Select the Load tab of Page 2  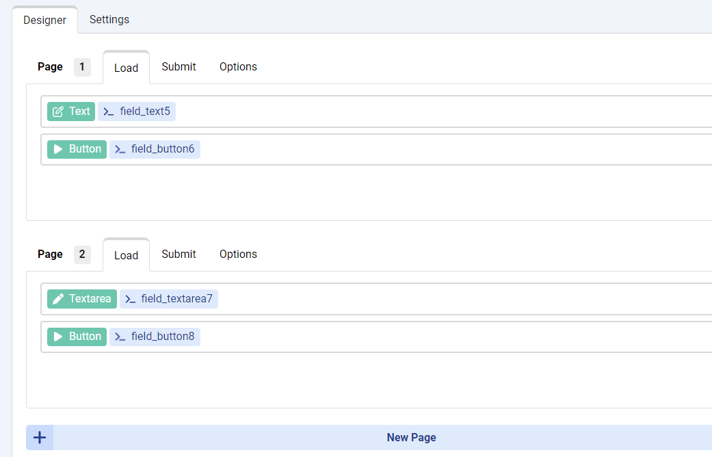pos(126,255)
